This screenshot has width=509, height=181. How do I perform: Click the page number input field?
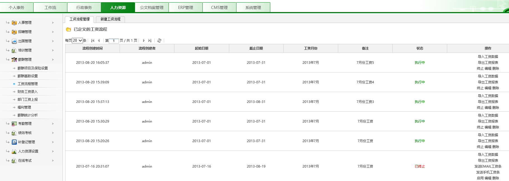click(114, 41)
